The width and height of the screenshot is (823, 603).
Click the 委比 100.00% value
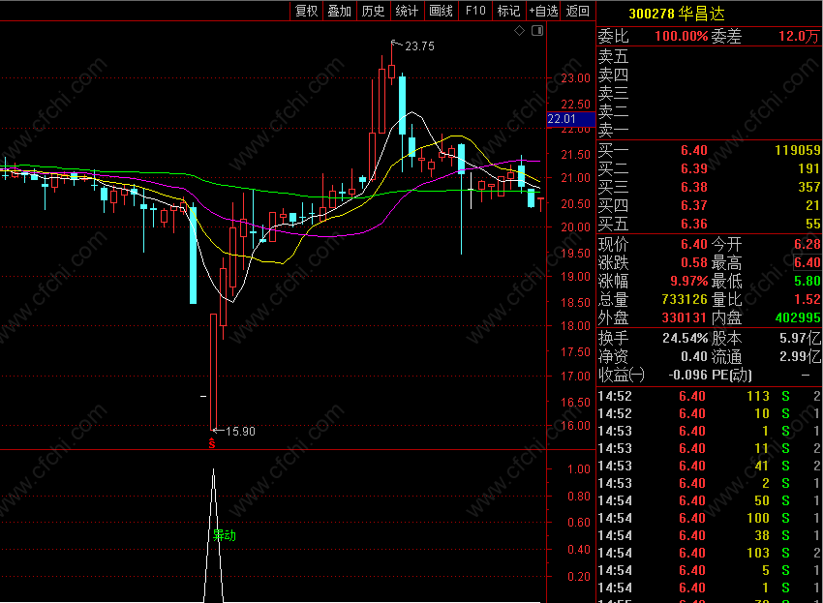(x=682, y=36)
